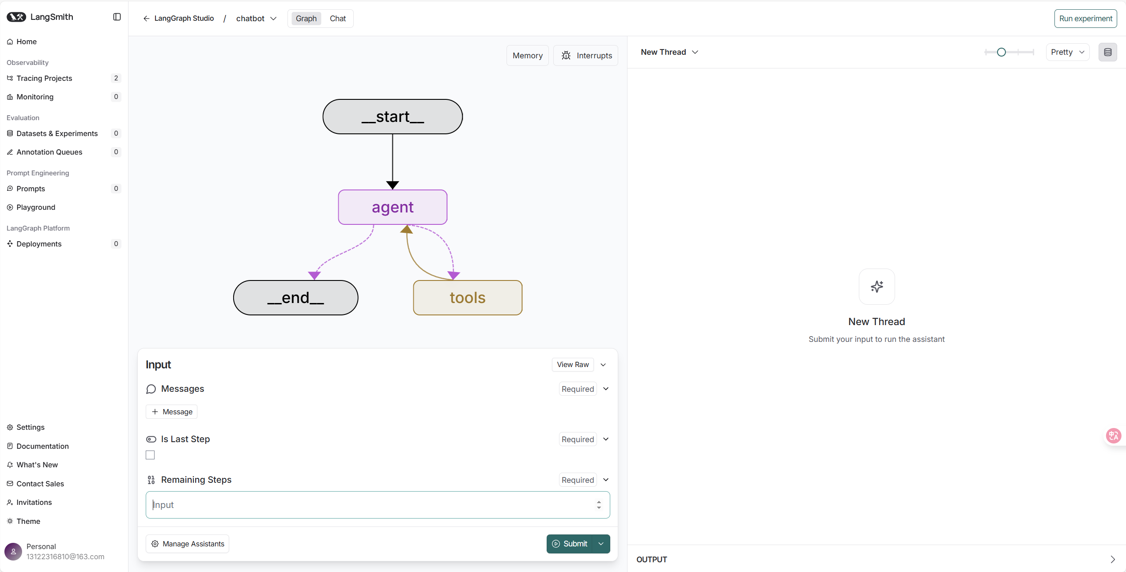Open Deployments in LangGraph Platform

pos(39,244)
